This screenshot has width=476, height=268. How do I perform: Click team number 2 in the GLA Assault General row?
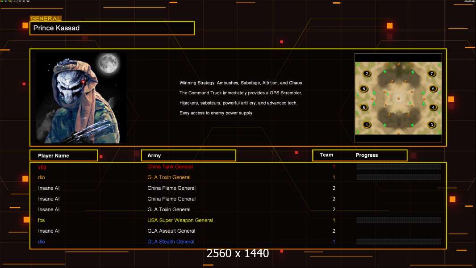(334, 231)
